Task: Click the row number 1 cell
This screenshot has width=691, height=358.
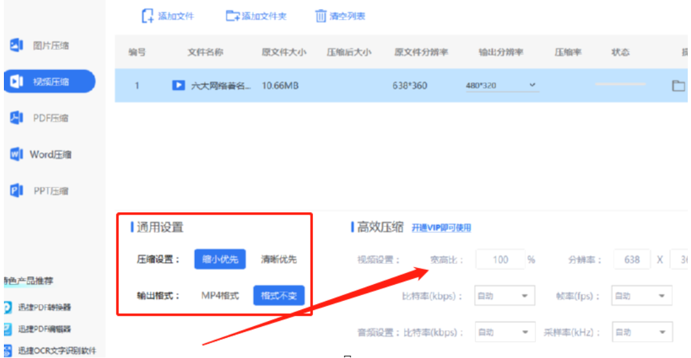Action: point(136,86)
